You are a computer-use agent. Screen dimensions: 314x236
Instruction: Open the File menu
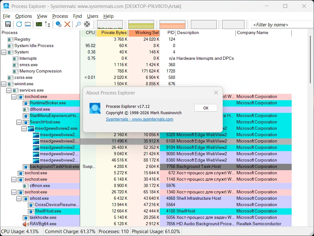click(6, 16)
